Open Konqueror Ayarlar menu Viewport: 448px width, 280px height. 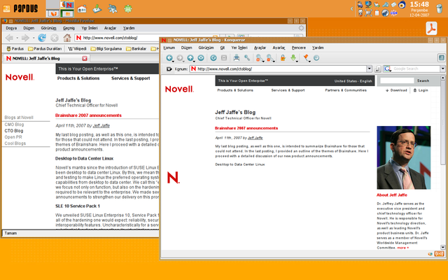279,48
